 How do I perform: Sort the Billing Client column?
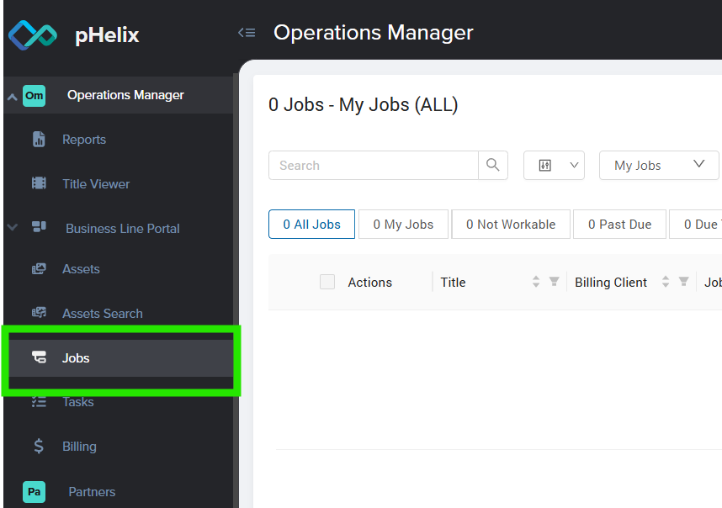click(x=666, y=282)
